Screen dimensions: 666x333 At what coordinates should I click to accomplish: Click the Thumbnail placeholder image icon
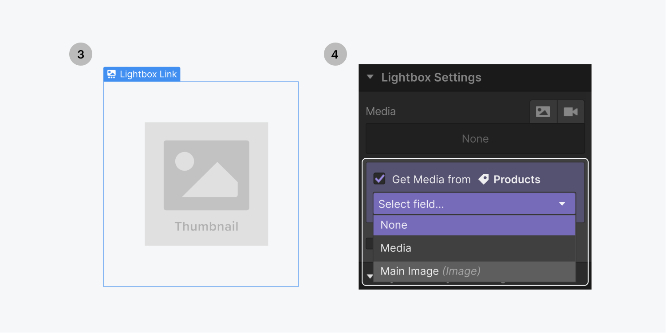(x=206, y=175)
